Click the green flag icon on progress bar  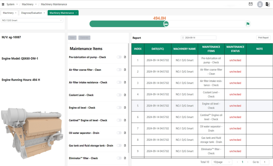click(248, 24)
